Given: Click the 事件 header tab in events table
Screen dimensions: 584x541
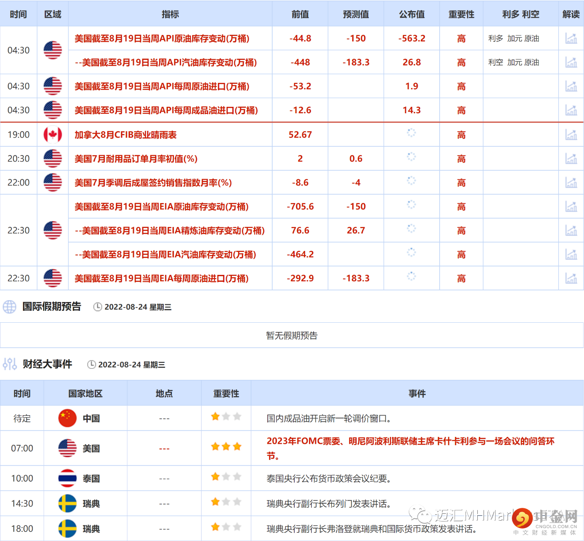Looking at the screenshot, I should (417, 394).
